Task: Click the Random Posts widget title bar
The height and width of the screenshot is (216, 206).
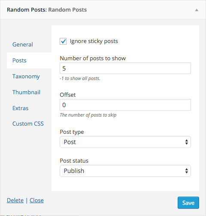Action: pyautogui.click(x=103, y=9)
